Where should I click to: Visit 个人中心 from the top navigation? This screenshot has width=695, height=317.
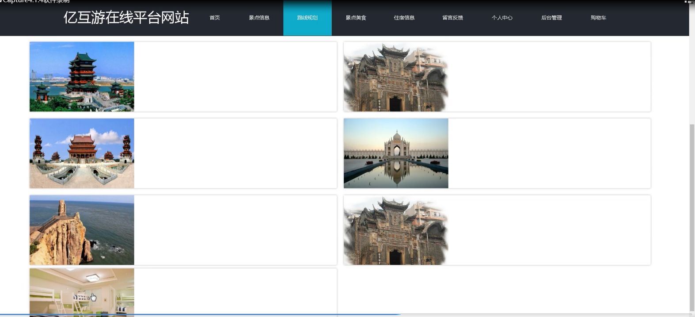502,18
